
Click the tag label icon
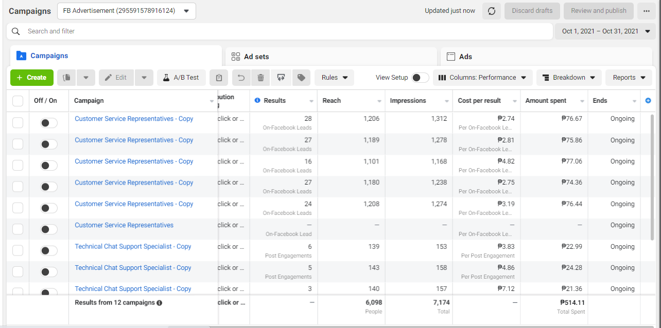tap(301, 78)
